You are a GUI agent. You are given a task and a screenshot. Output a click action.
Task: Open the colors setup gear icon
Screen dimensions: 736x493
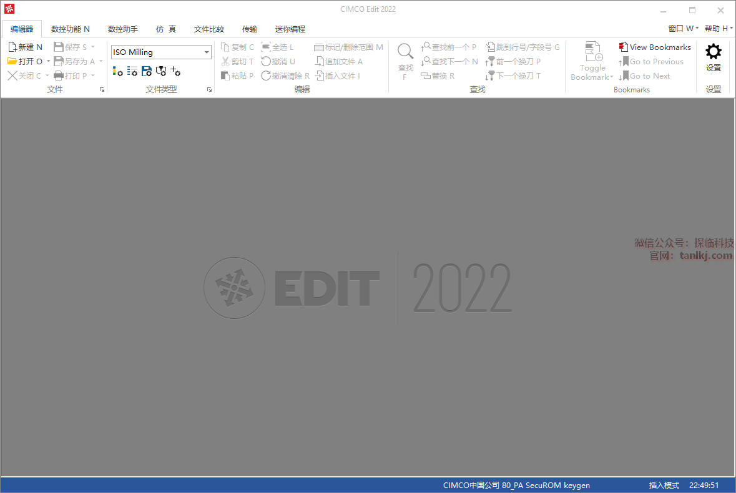tap(118, 71)
